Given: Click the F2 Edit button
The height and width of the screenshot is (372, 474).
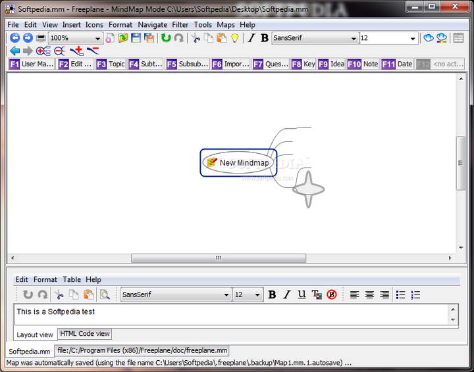Looking at the screenshot, I should 75,64.
